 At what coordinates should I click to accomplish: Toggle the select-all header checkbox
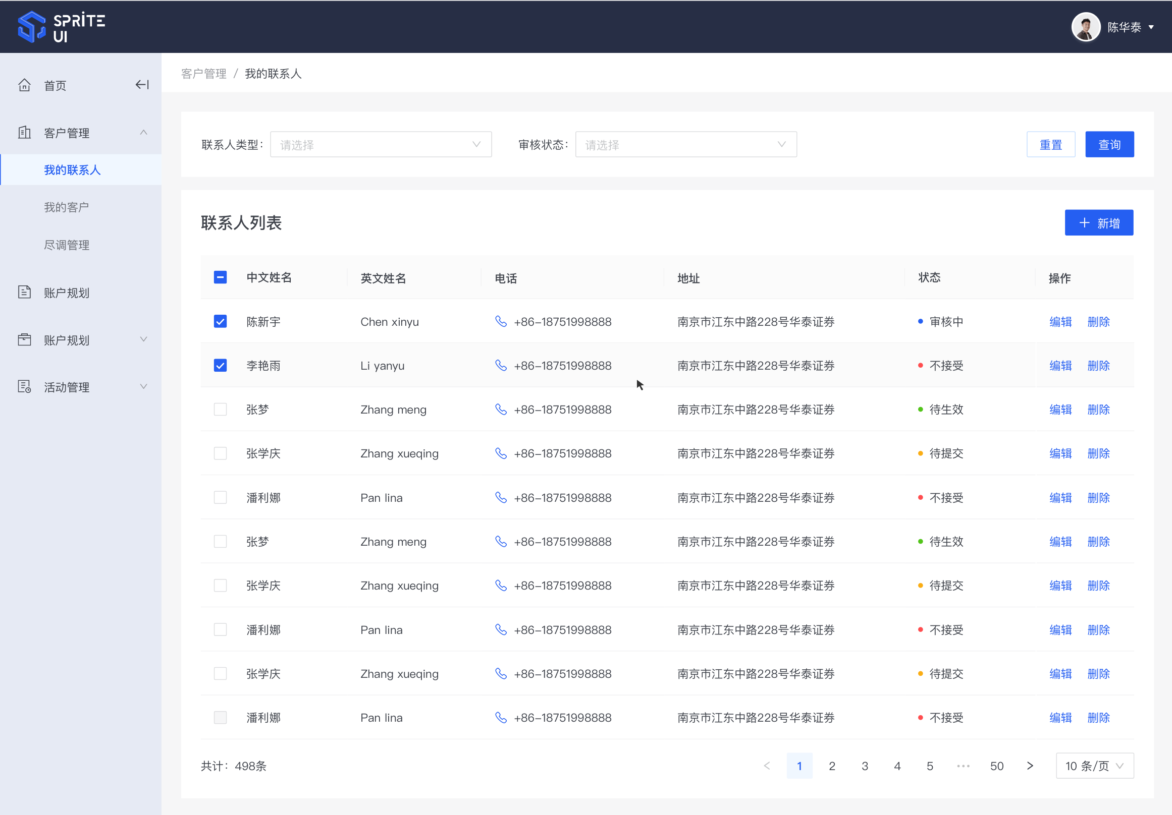pos(220,277)
